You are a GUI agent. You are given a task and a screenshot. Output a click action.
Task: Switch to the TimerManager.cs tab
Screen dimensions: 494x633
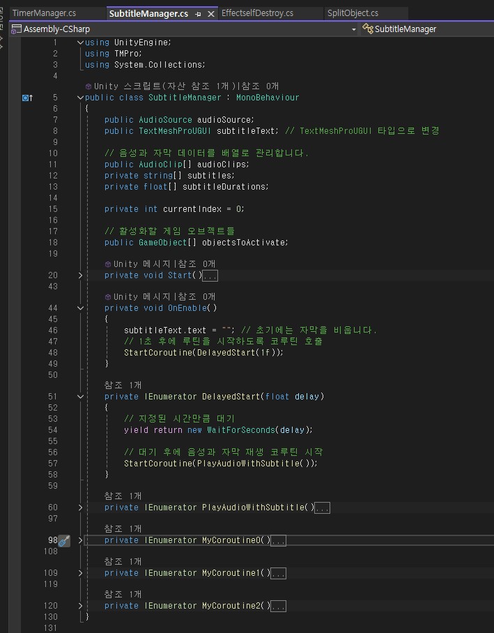pyautogui.click(x=44, y=13)
